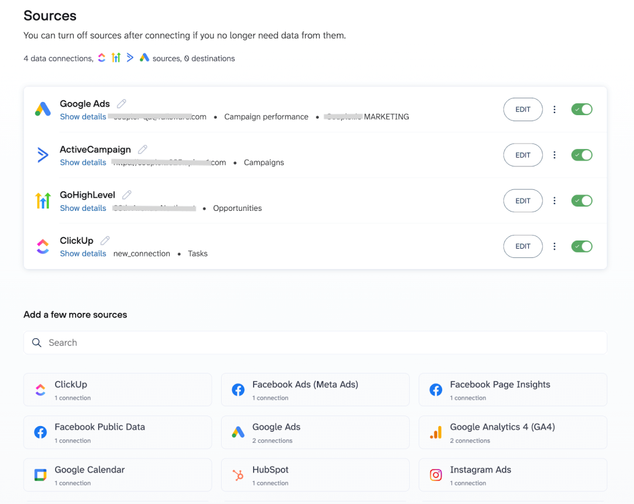The image size is (634, 504).
Task: Click the HubSpot icon in source cards
Action: [238, 475]
